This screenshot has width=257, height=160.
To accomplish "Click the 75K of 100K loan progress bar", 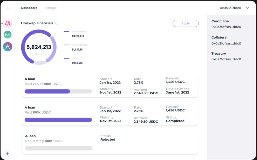I will [58, 91].
